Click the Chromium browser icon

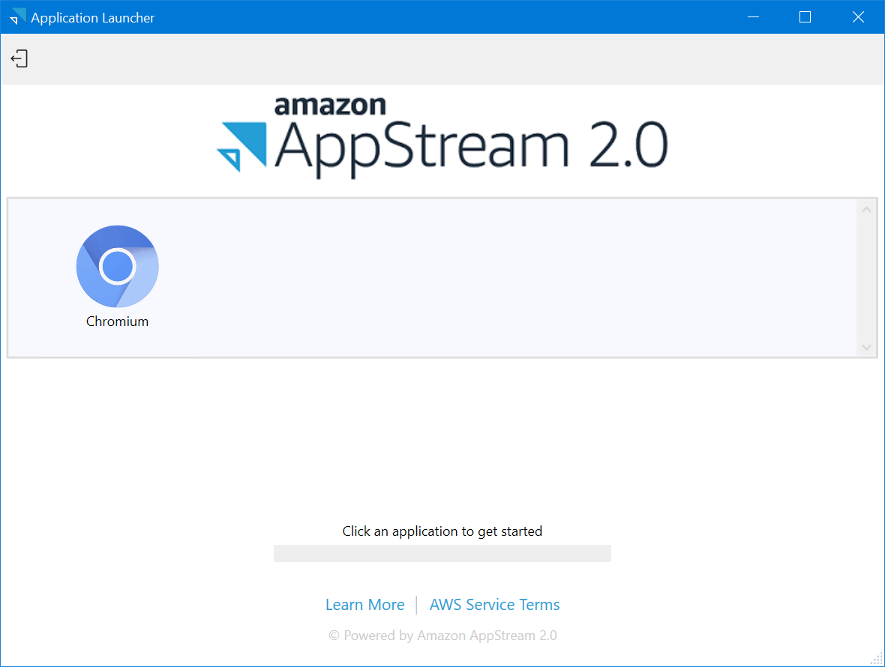(x=117, y=266)
